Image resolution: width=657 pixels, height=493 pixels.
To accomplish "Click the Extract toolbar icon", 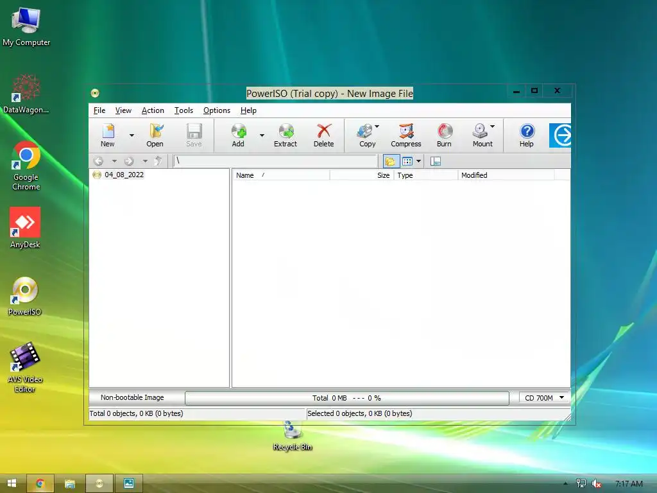I will point(286,135).
